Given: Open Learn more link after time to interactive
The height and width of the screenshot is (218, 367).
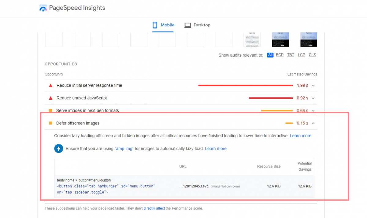Looking at the screenshot, I should pyautogui.click(x=301, y=136).
